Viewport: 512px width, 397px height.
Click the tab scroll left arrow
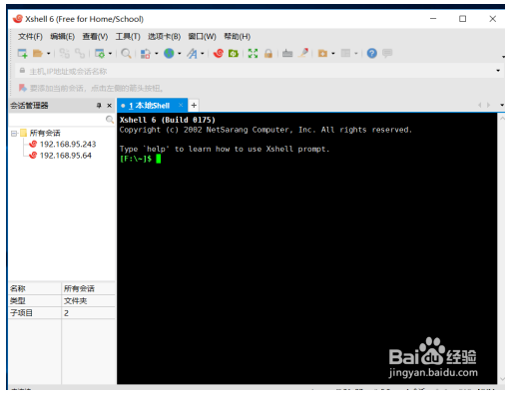[479, 105]
